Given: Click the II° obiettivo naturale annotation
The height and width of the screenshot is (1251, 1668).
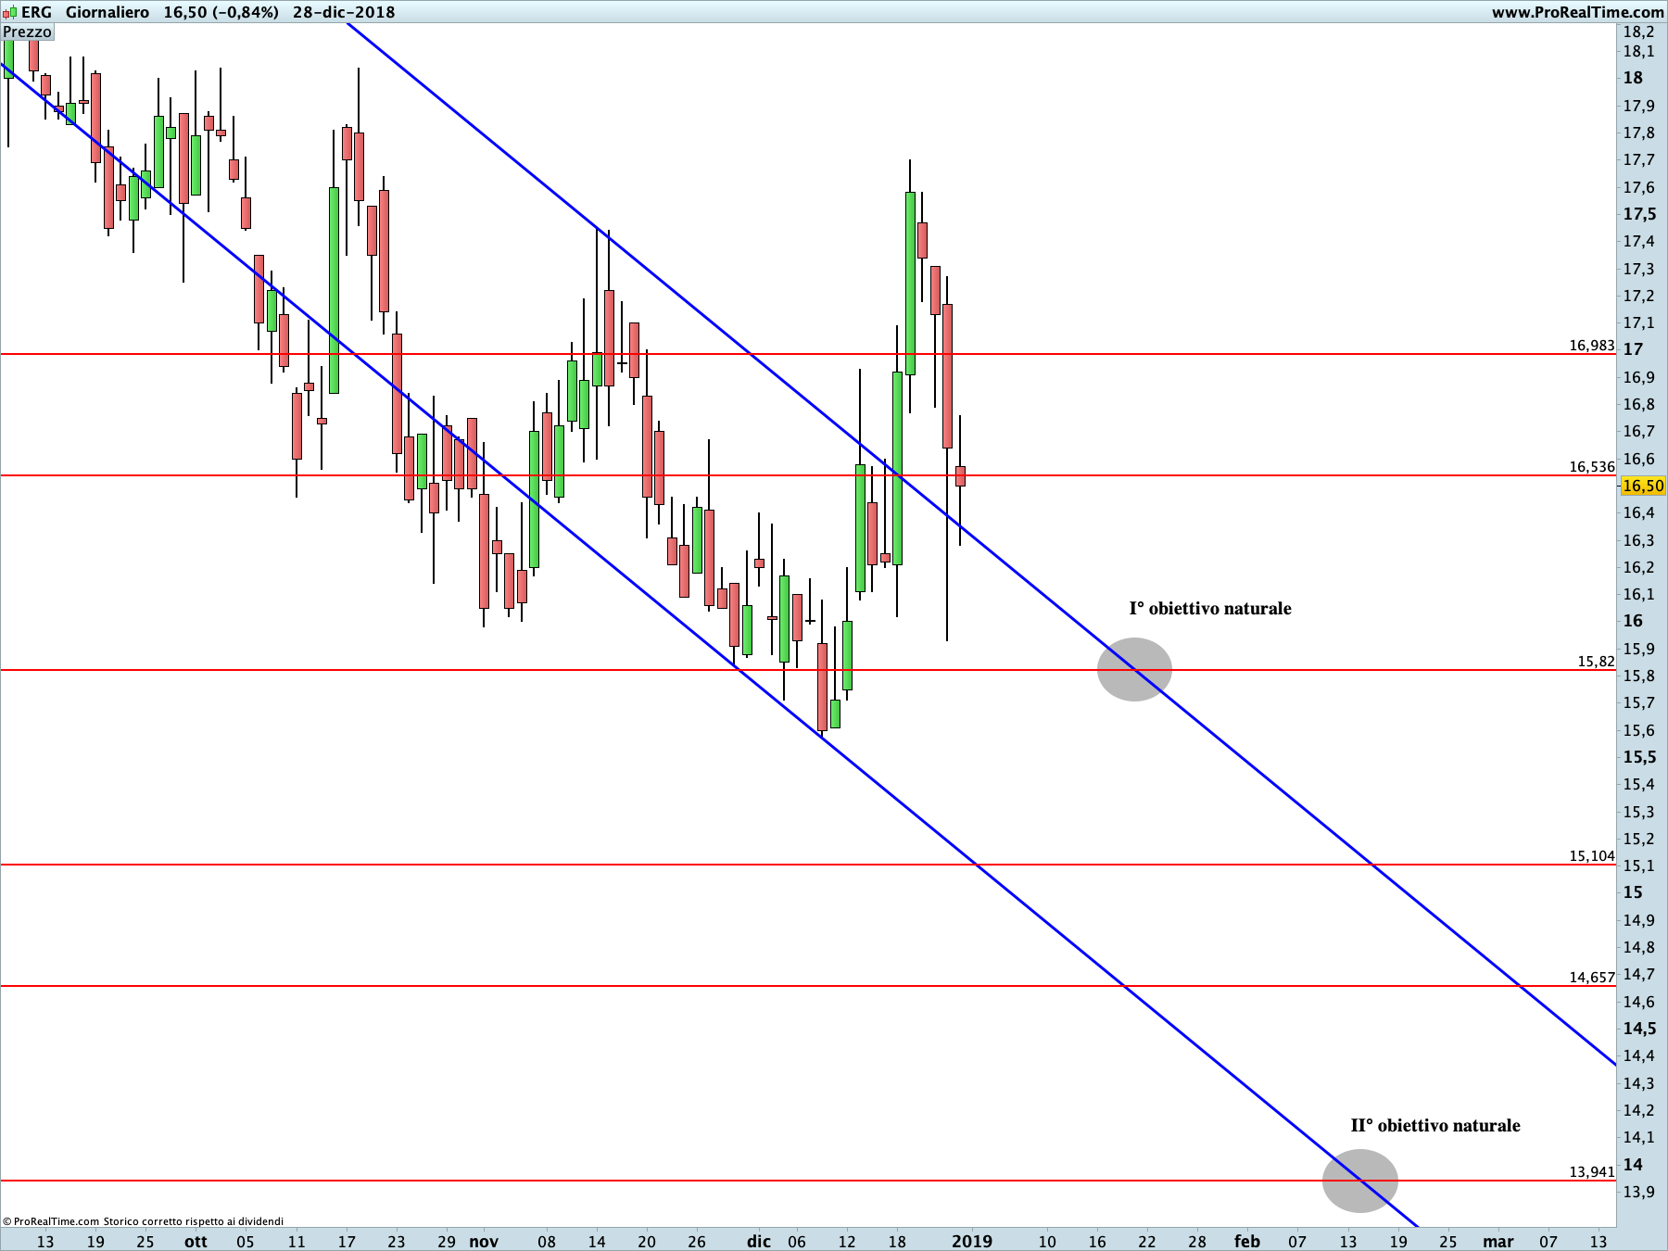Looking at the screenshot, I should (1434, 1126).
